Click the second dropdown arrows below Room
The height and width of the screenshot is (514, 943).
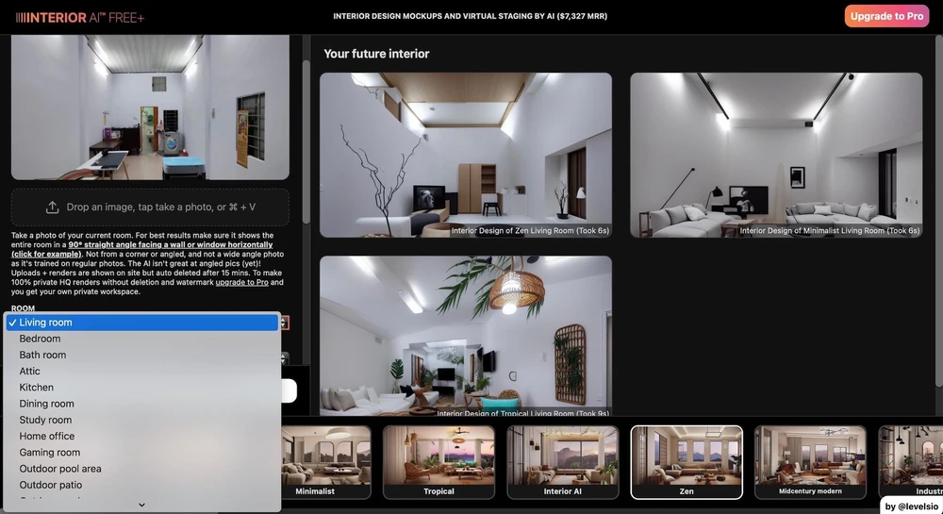click(284, 357)
